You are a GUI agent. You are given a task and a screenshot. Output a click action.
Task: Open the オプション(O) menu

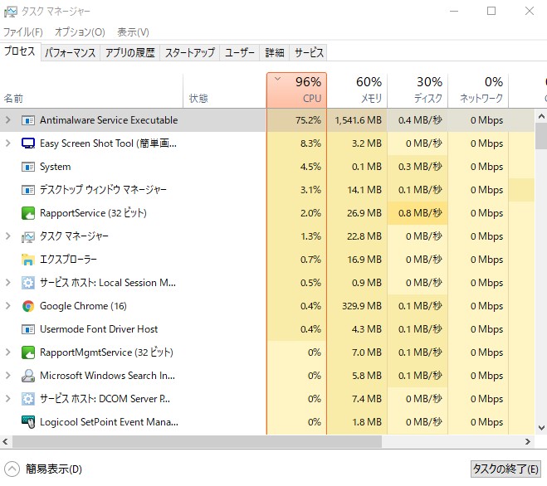point(80,32)
